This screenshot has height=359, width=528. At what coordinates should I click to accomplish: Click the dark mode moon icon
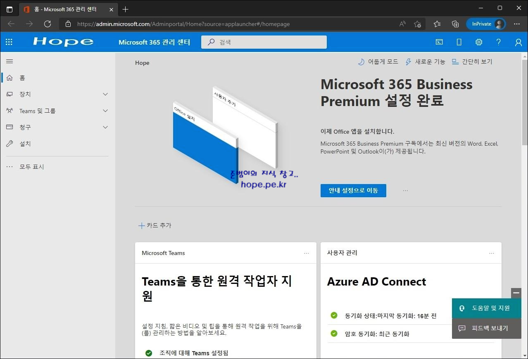pos(361,61)
